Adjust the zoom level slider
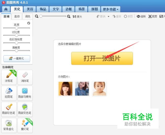The width and height of the screenshot is (165, 135). point(53,16)
